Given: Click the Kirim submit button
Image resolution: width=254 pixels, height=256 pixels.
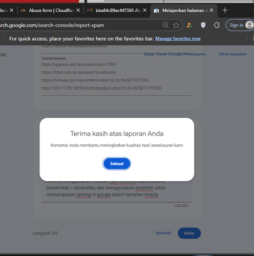Looking at the screenshot, I should [x=189, y=233].
